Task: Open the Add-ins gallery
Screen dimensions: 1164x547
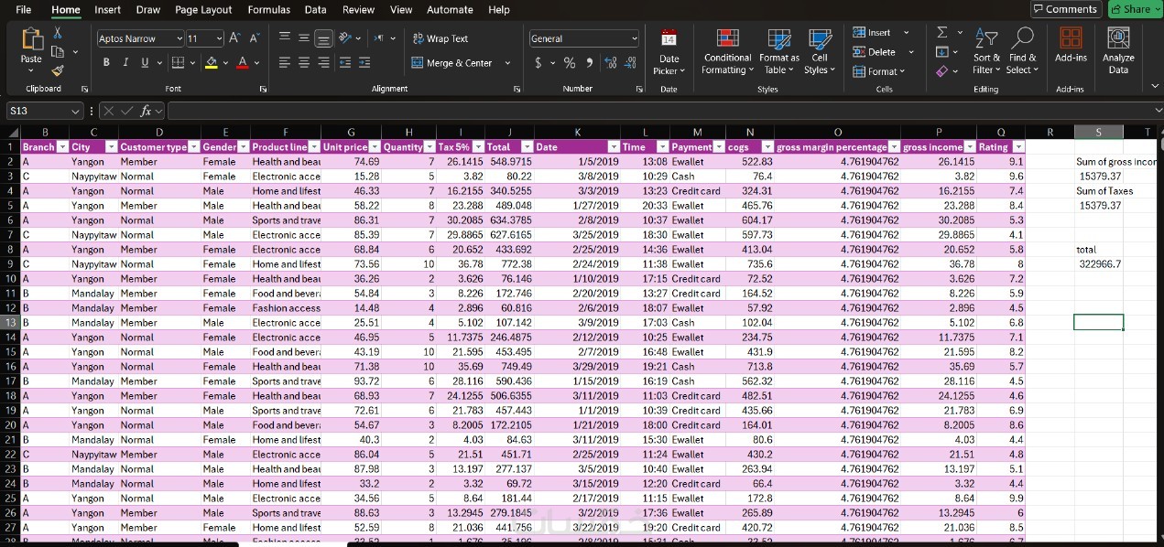Action: (x=1071, y=45)
